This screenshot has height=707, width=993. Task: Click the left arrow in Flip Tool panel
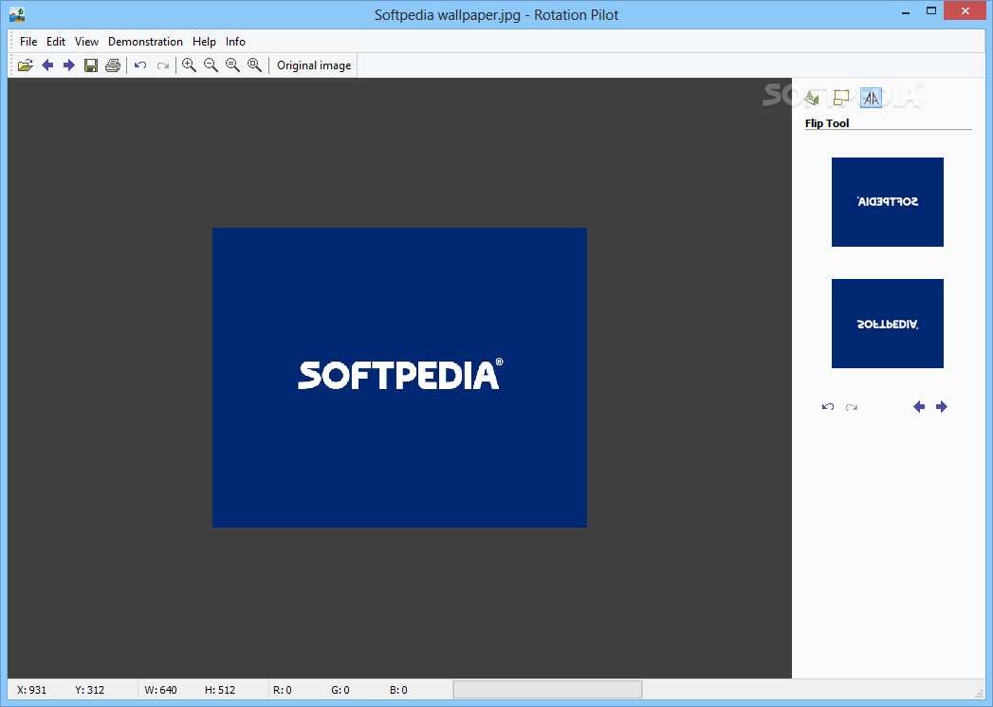[919, 407]
